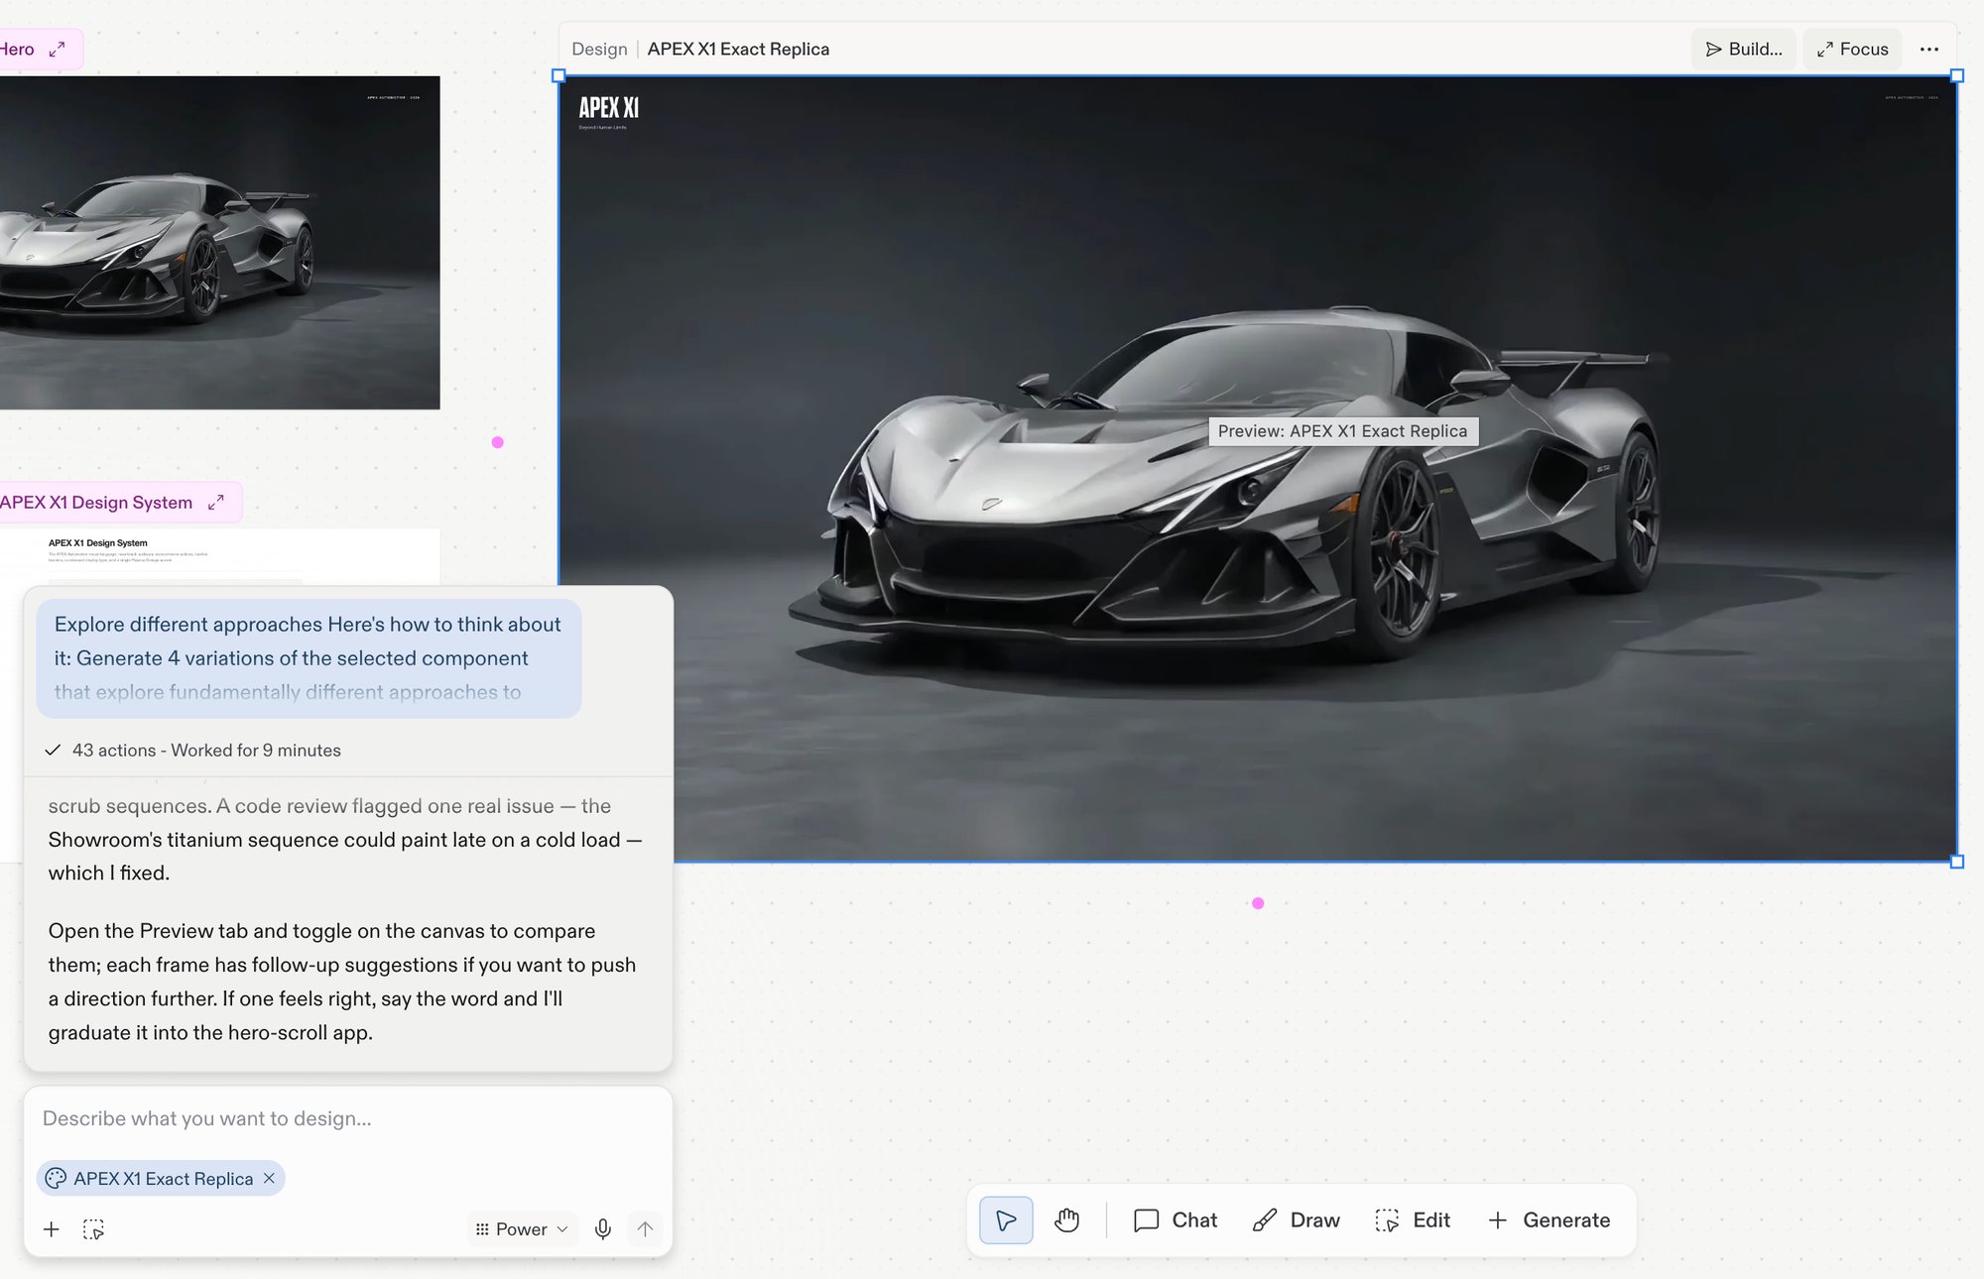1984x1279 pixels.
Task: Click the pink dot beside Hero frame
Action: tap(498, 442)
